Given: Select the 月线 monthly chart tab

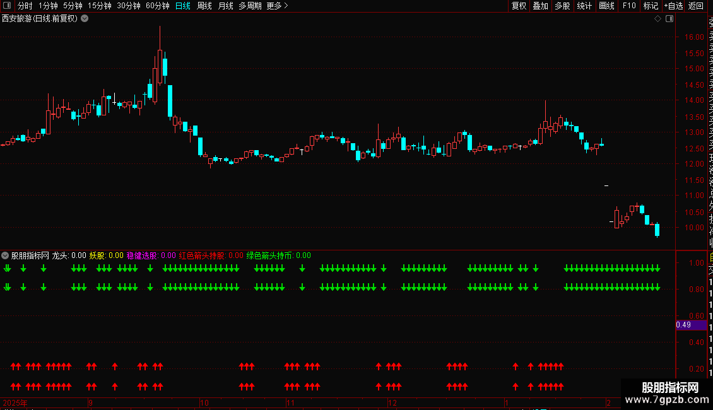Looking at the screenshot, I should click(225, 6).
